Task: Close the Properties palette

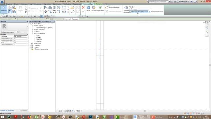Action: point(27,21)
